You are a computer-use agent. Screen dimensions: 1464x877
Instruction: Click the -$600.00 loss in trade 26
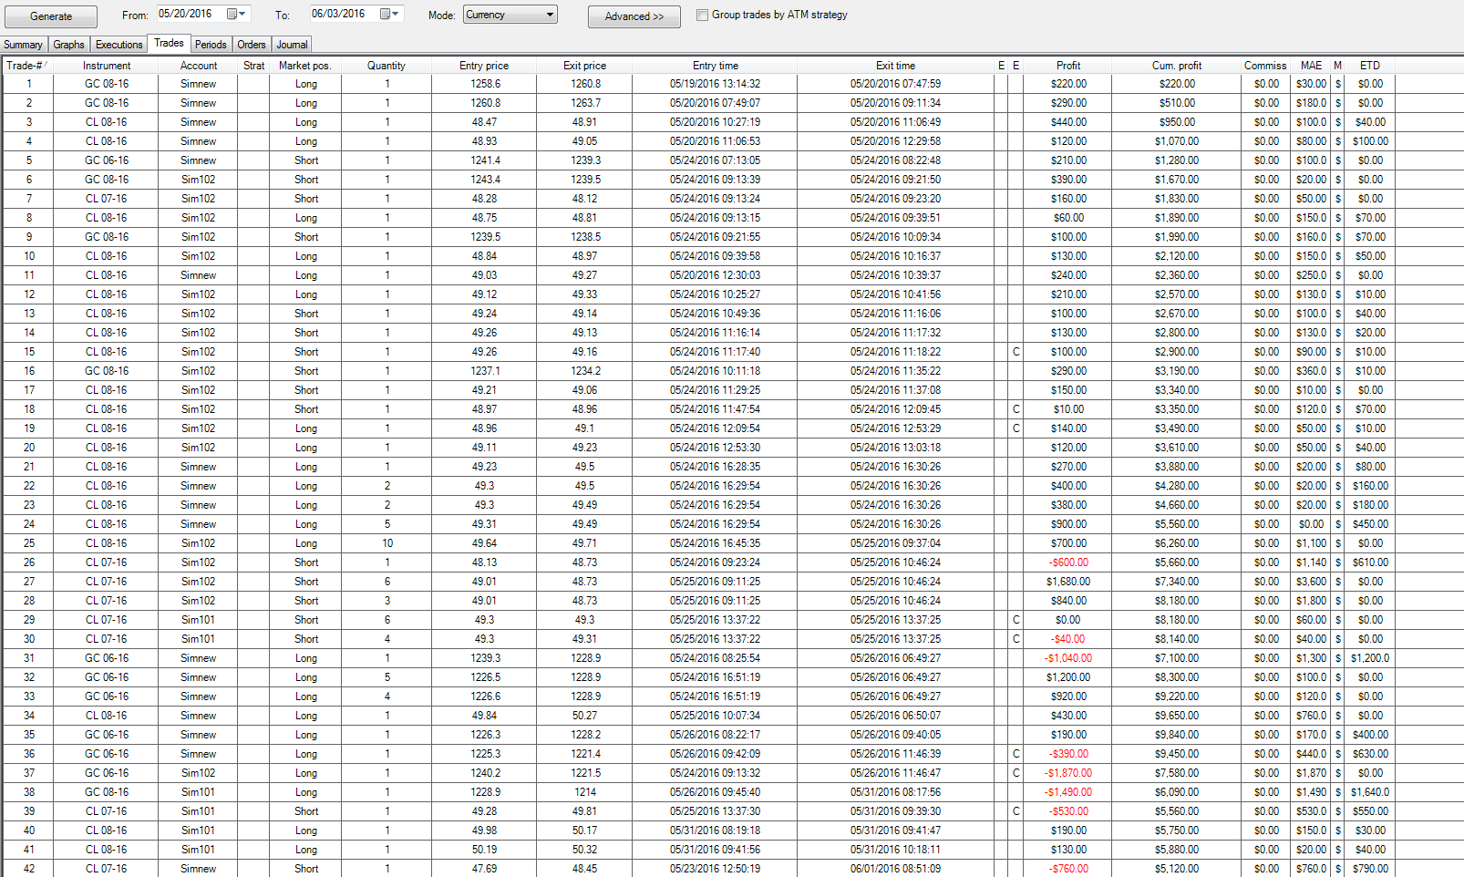(1068, 562)
